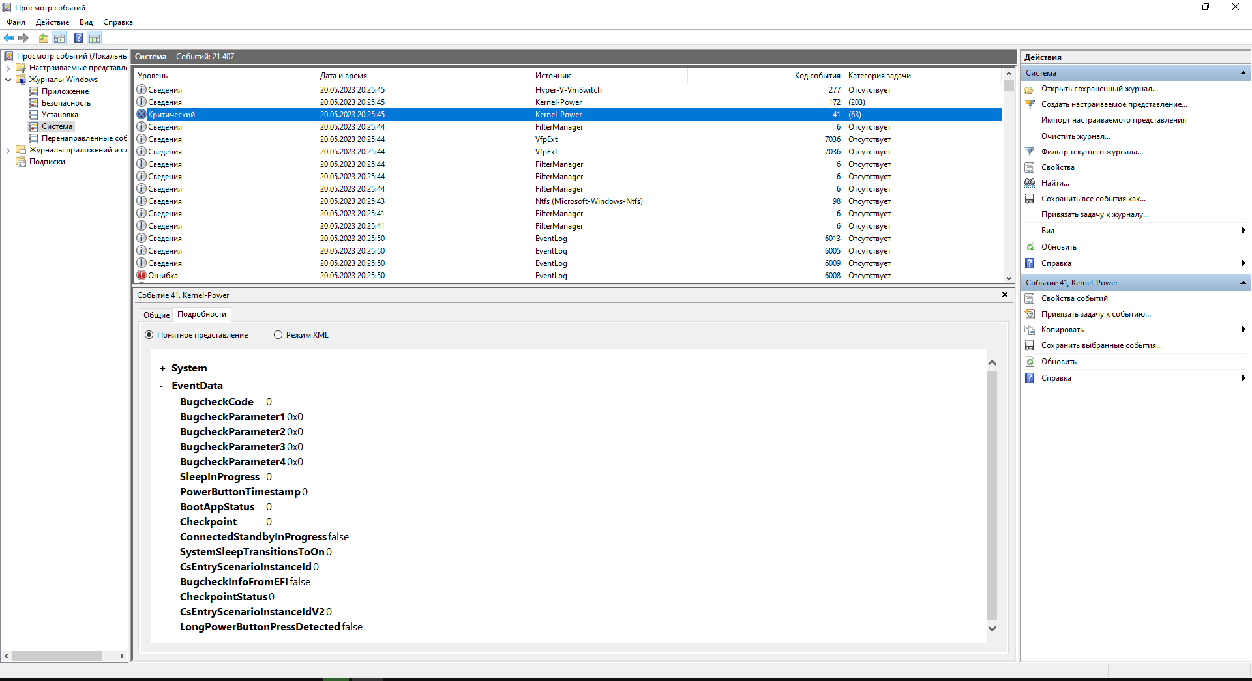Collapse the Журналы Windows tree node

[8, 80]
